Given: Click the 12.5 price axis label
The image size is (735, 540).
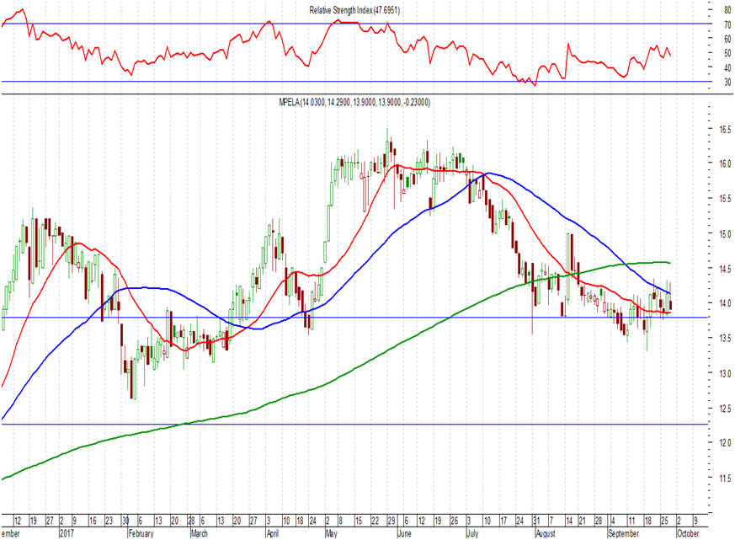Looking at the screenshot, I should (x=725, y=409).
